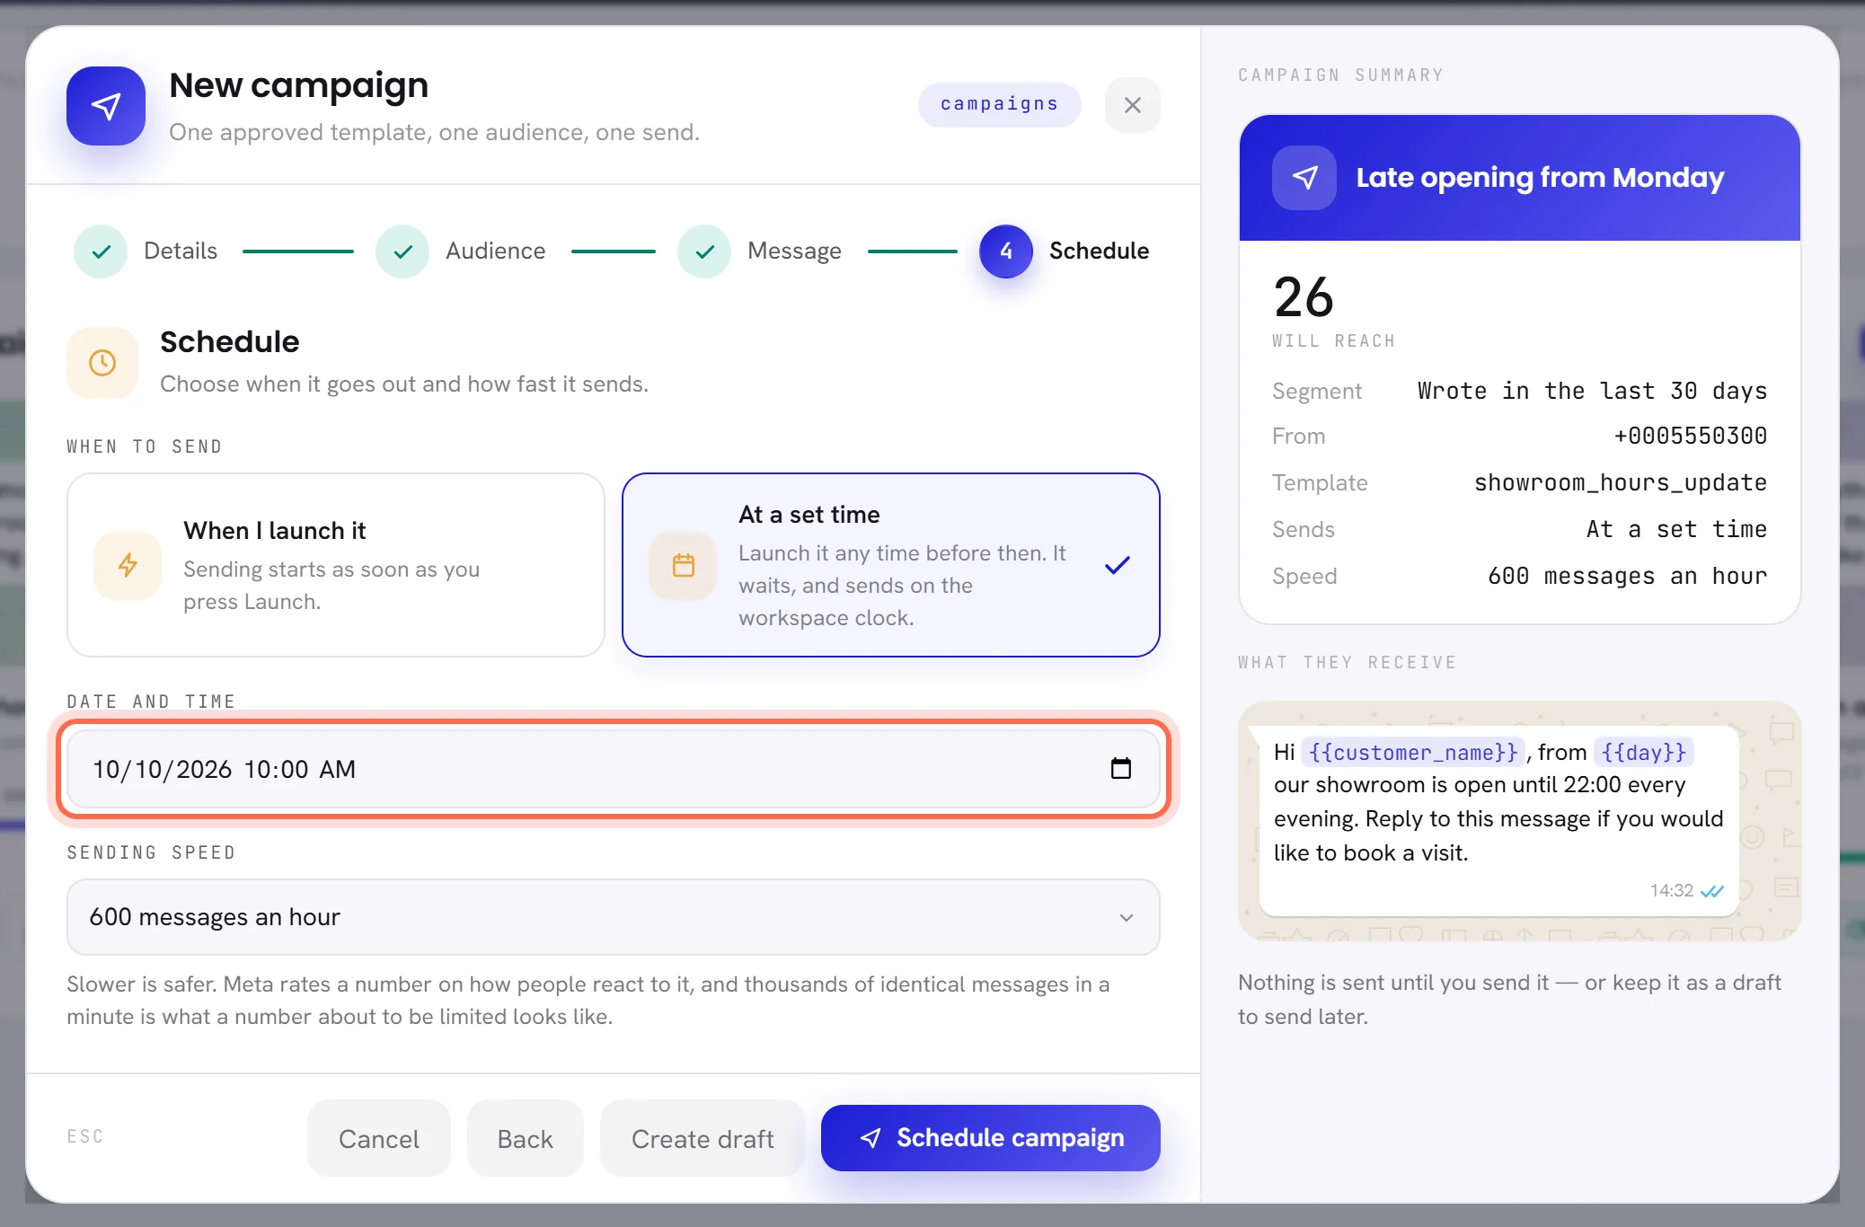The height and width of the screenshot is (1227, 1865).
Task: Open the sending speed dropdown
Action: (x=614, y=917)
